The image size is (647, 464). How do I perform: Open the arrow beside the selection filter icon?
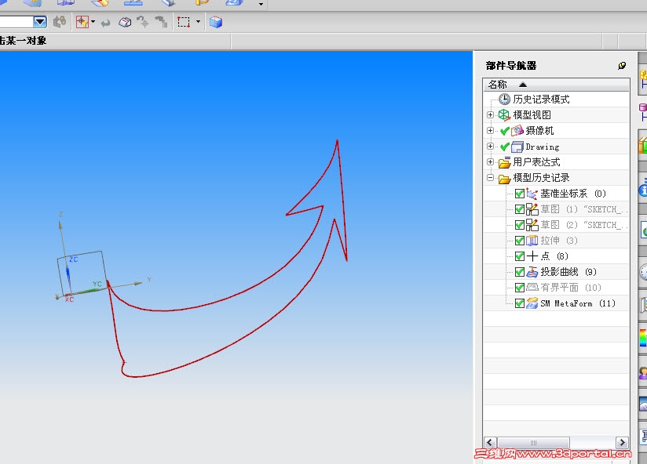click(93, 22)
